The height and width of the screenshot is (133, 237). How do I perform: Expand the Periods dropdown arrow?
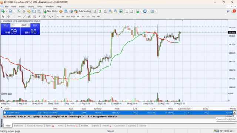point(148,11)
